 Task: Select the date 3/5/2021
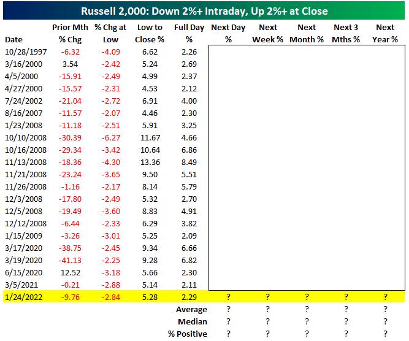(21, 285)
